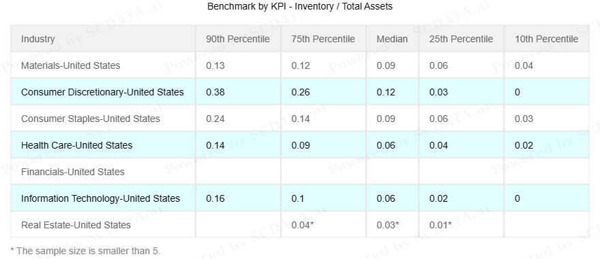Viewport: 600px width, 259px height.
Task: Click the Real Estate-United States row label
Action: 76,225
